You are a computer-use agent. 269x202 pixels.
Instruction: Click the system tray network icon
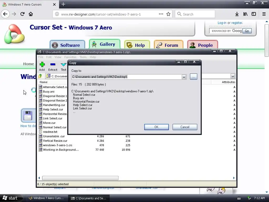(x=249, y=198)
